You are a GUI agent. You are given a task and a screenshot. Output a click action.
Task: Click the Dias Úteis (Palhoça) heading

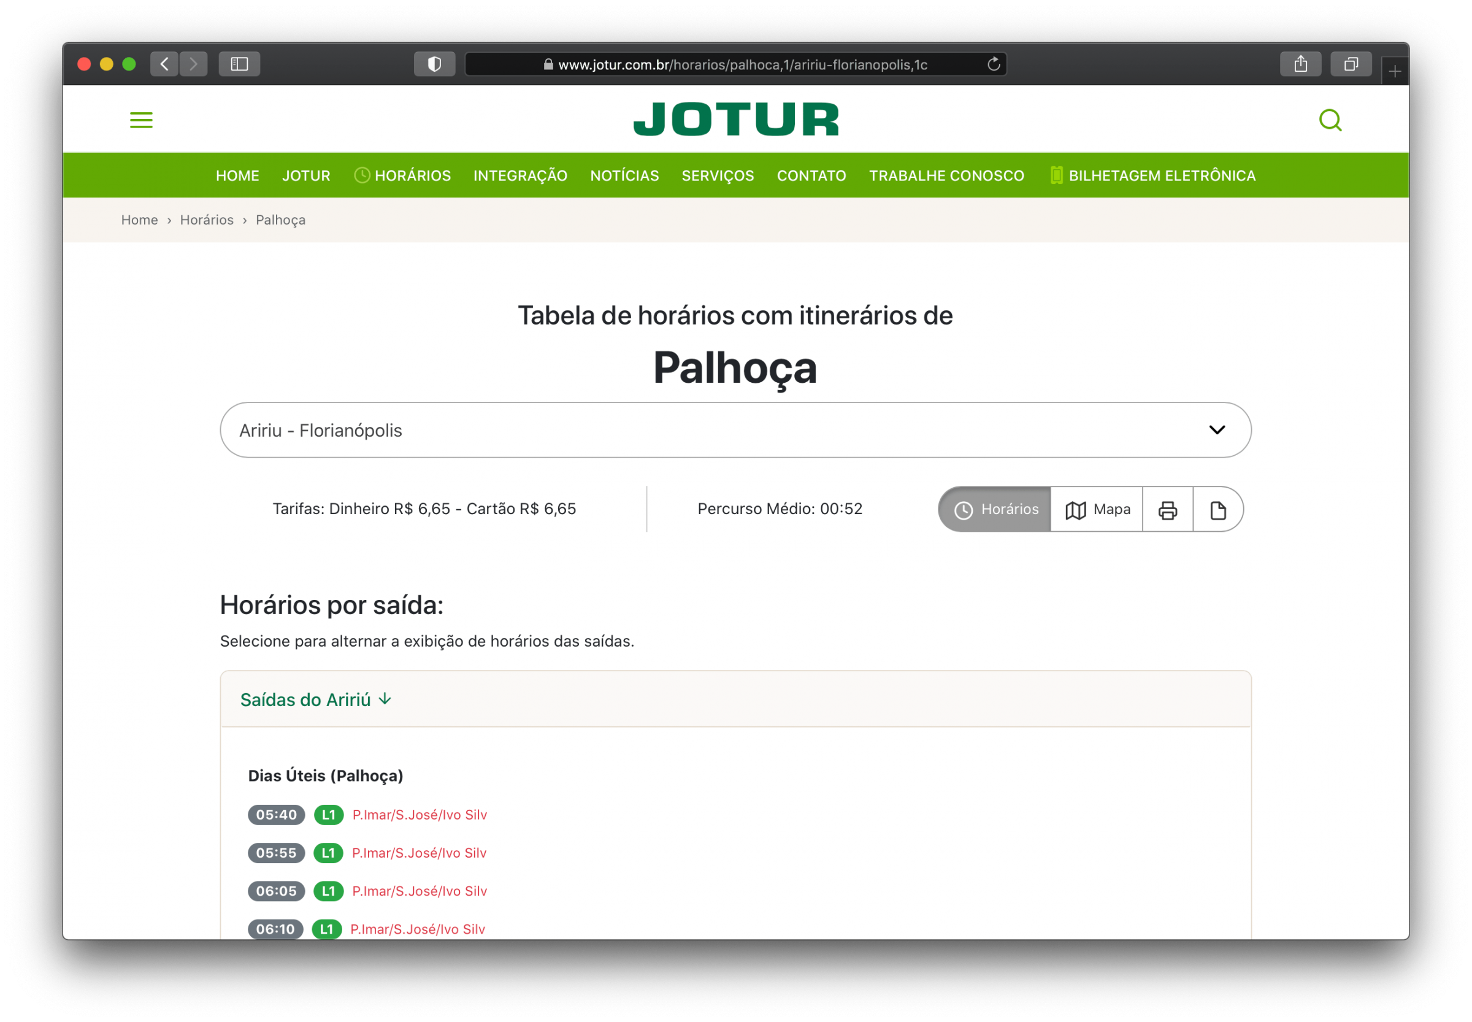tap(326, 775)
